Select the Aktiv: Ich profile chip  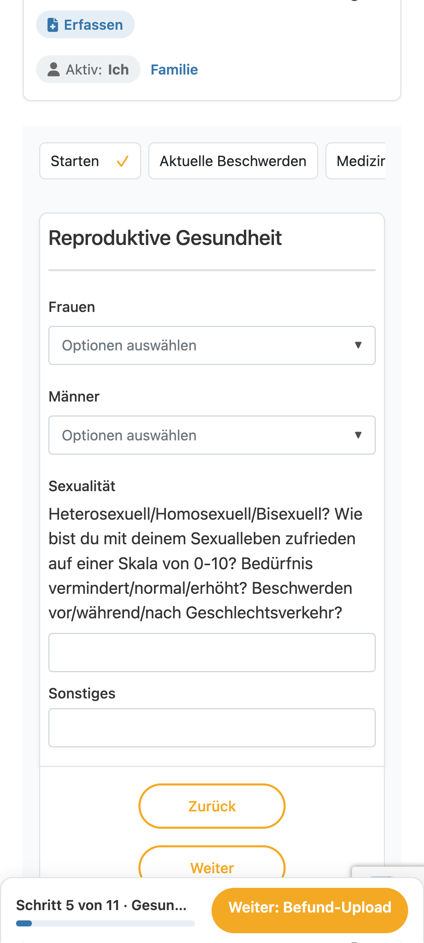pos(88,69)
